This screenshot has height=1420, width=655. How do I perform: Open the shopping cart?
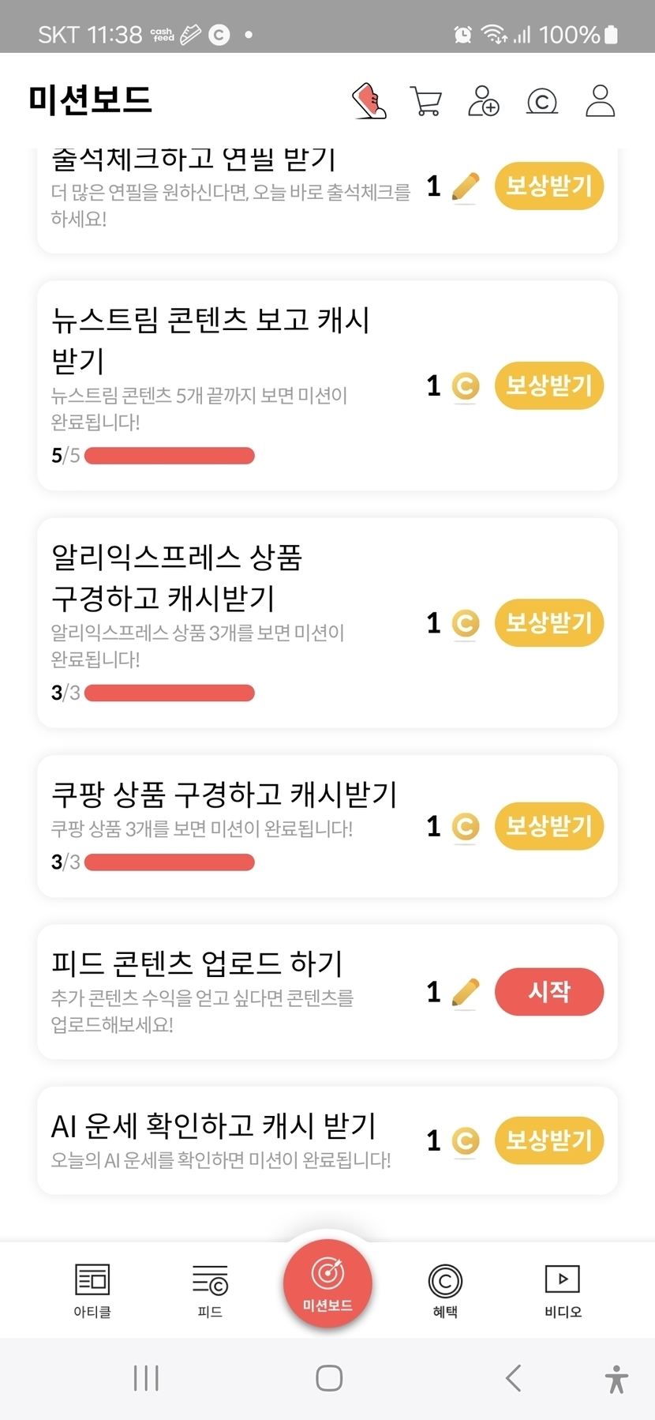pyautogui.click(x=426, y=102)
